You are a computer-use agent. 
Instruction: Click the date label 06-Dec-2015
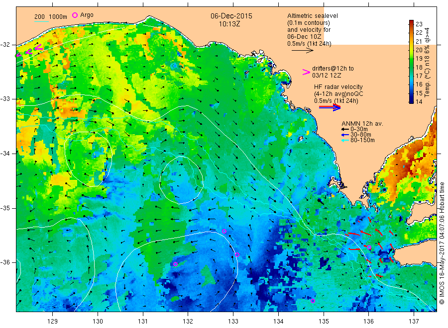(231, 16)
